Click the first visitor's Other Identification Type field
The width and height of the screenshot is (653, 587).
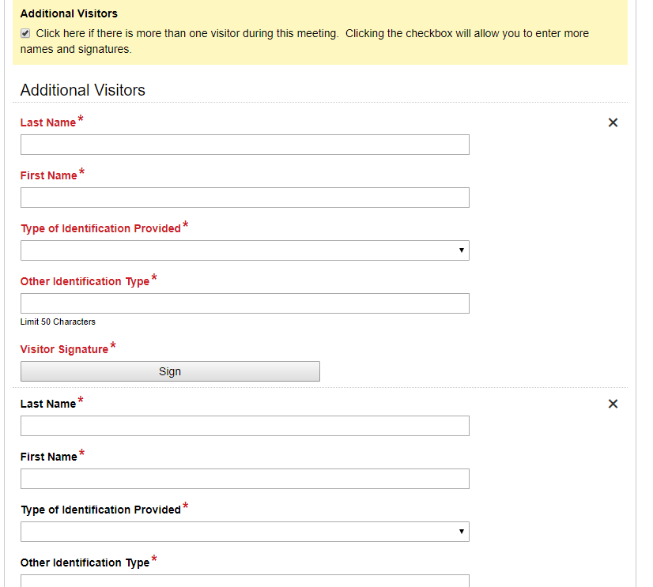tap(244, 303)
